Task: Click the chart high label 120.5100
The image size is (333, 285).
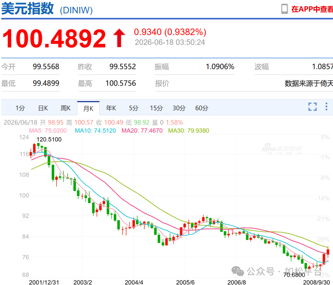Action: [49, 140]
